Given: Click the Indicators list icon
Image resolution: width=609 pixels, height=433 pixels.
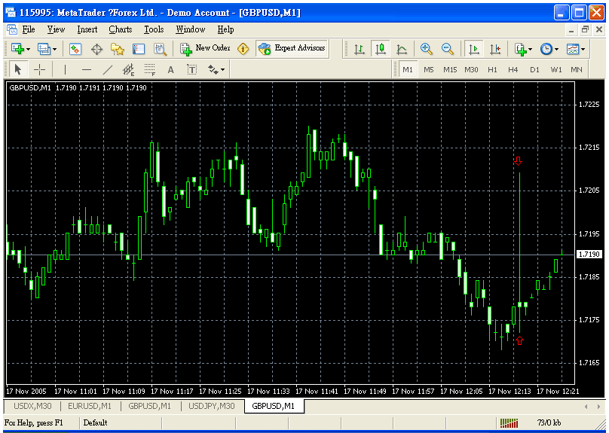Looking at the screenshot, I should [x=521, y=49].
